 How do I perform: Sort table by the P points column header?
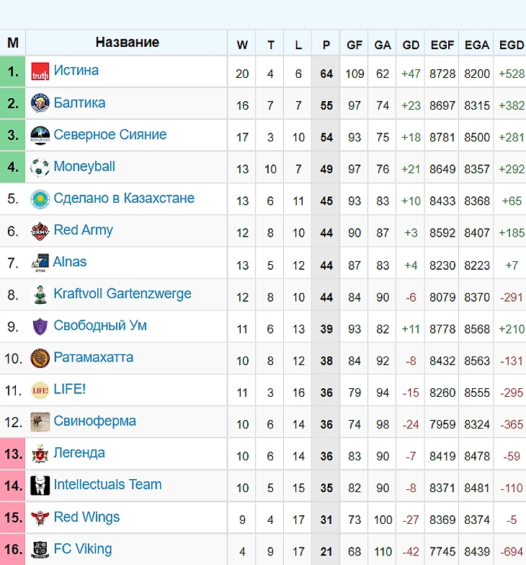click(326, 44)
